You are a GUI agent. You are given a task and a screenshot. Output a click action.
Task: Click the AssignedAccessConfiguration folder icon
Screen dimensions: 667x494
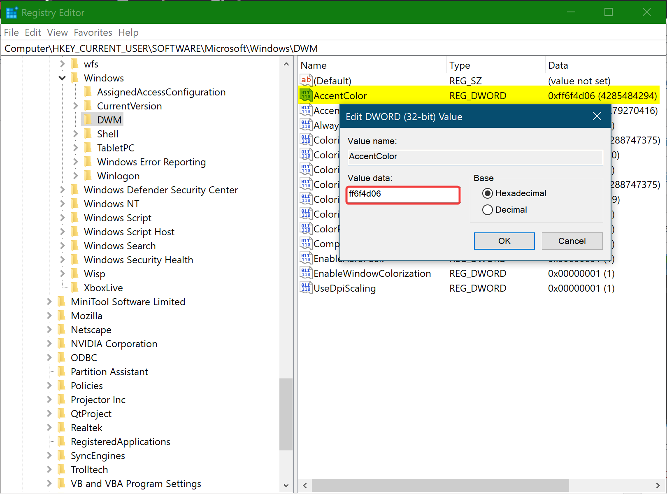[88, 92]
